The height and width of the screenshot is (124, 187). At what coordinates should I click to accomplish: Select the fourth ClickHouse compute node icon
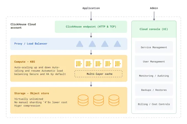coord(108,64)
